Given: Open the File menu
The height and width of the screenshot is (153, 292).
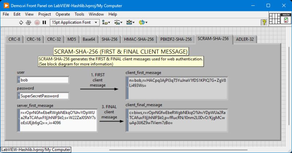Looking at the screenshot, I should [x=6, y=14].
